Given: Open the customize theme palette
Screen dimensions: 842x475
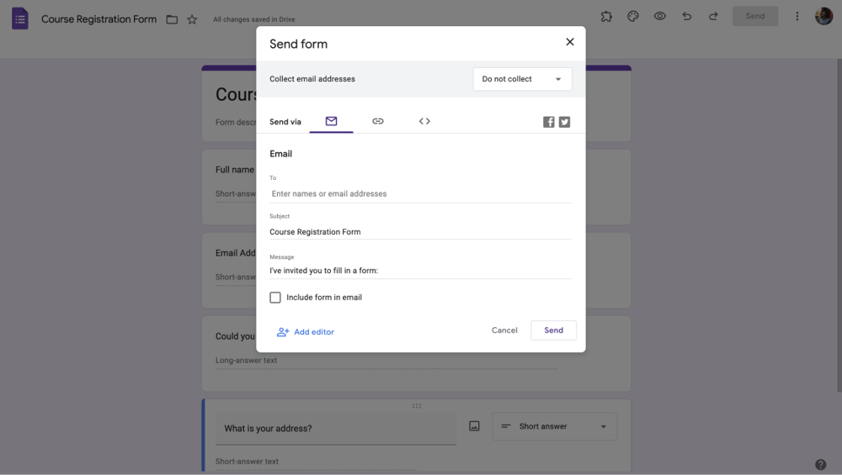Looking at the screenshot, I should [633, 16].
